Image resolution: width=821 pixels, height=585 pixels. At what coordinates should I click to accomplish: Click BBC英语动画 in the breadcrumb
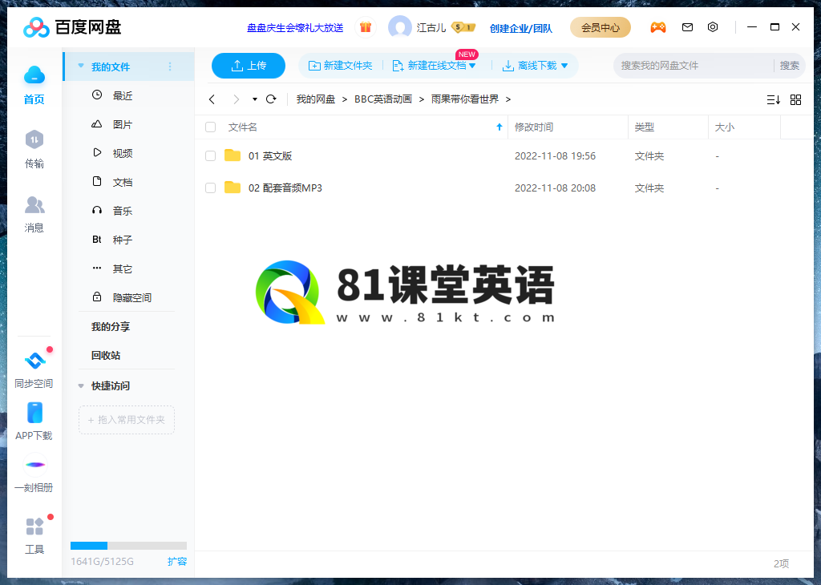[382, 99]
